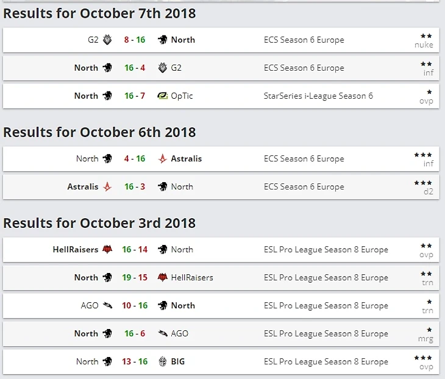Click the HellRaisers logo in the 19-15 match row
This screenshot has height=379, width=445.
[163, 277]
